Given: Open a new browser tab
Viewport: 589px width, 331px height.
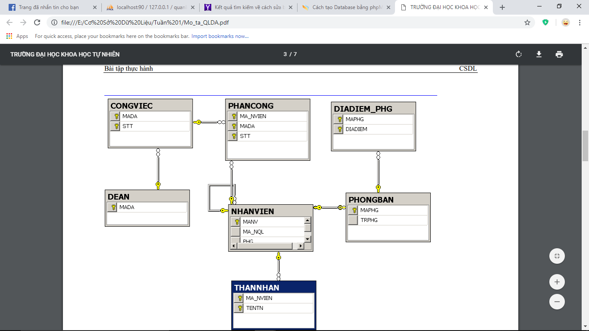Looking at the screenshot, I should 502,7.
